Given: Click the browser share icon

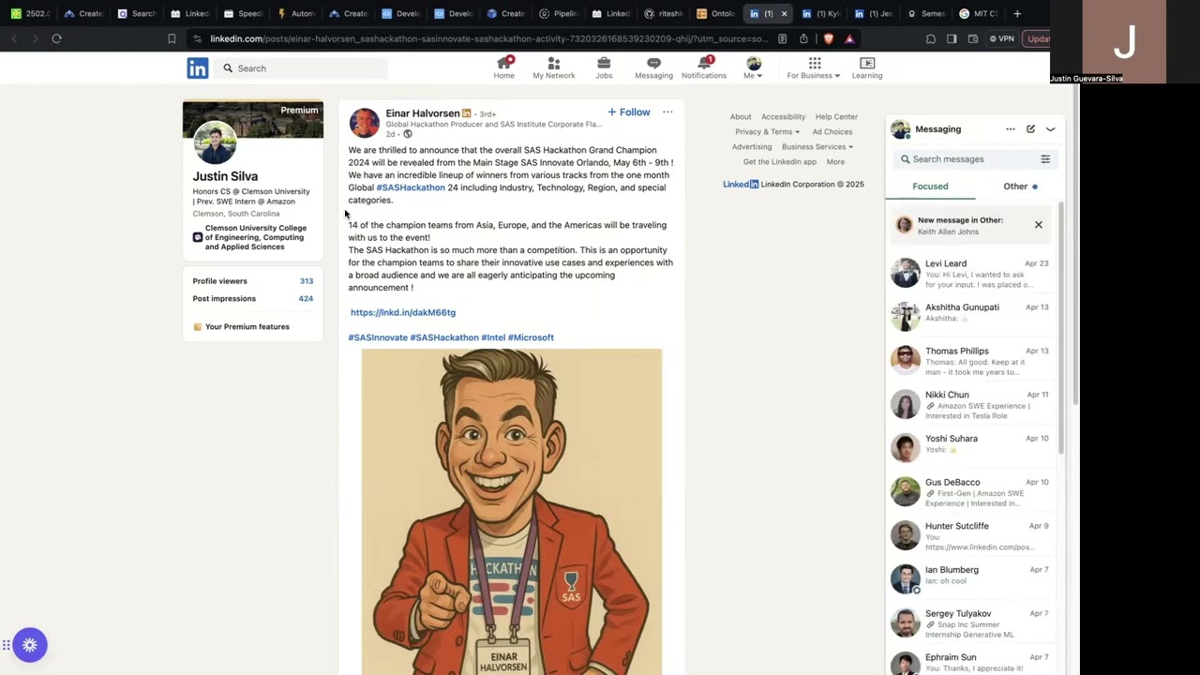Looking at the screenshot, I should [x=803, y=38].
